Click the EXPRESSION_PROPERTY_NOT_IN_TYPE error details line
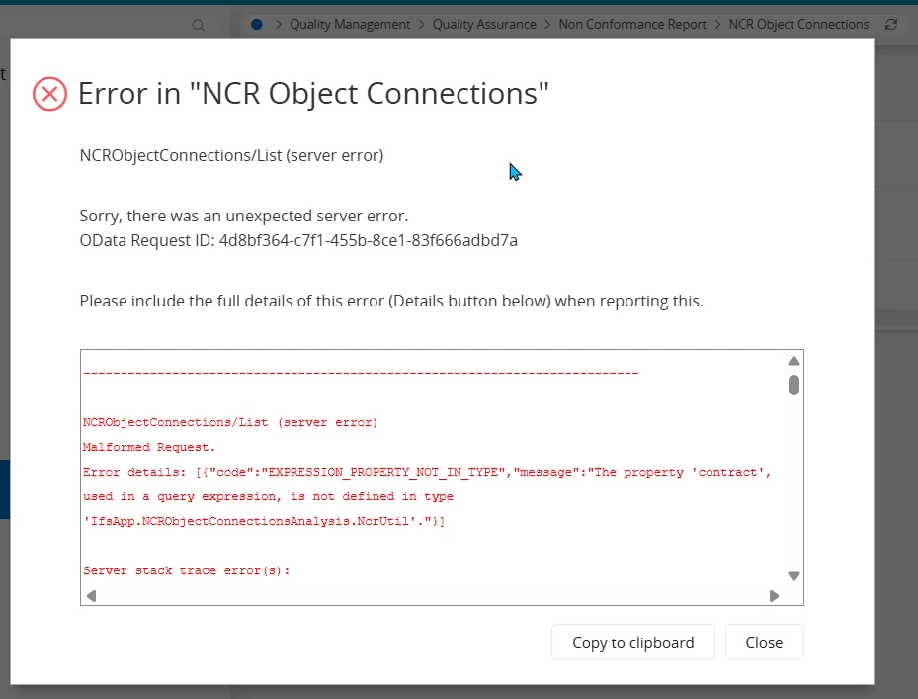Screen dimensions: 918x699 coord(428,472)
